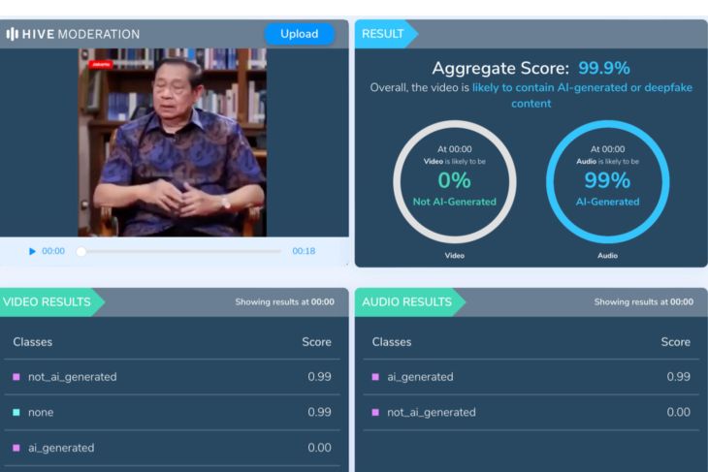The width and height of the screenshot is (708, 472).
Task: Click the Hive Moderation logo
Action: 73,34
